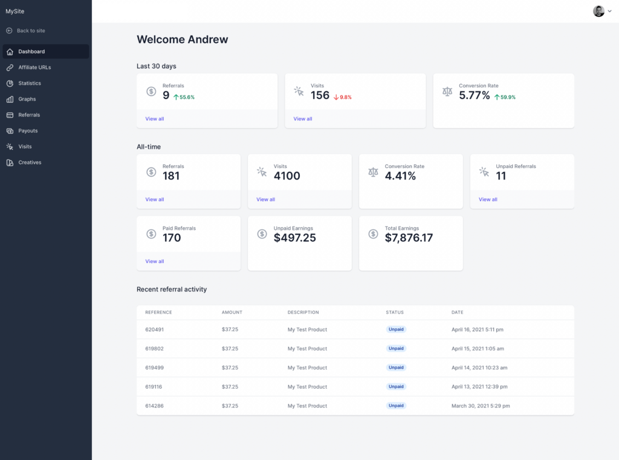
Task: Click dollar icon on All-time Referrals 181 card
Action: (x=151, y=172)
